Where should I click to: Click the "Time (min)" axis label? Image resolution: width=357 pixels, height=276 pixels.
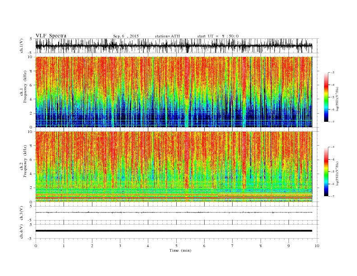(x=180, y=250)
